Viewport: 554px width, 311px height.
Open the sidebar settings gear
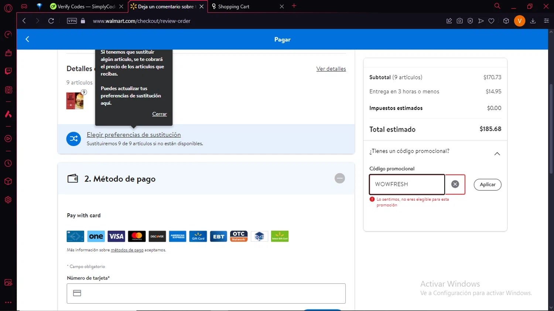[8, 200]
